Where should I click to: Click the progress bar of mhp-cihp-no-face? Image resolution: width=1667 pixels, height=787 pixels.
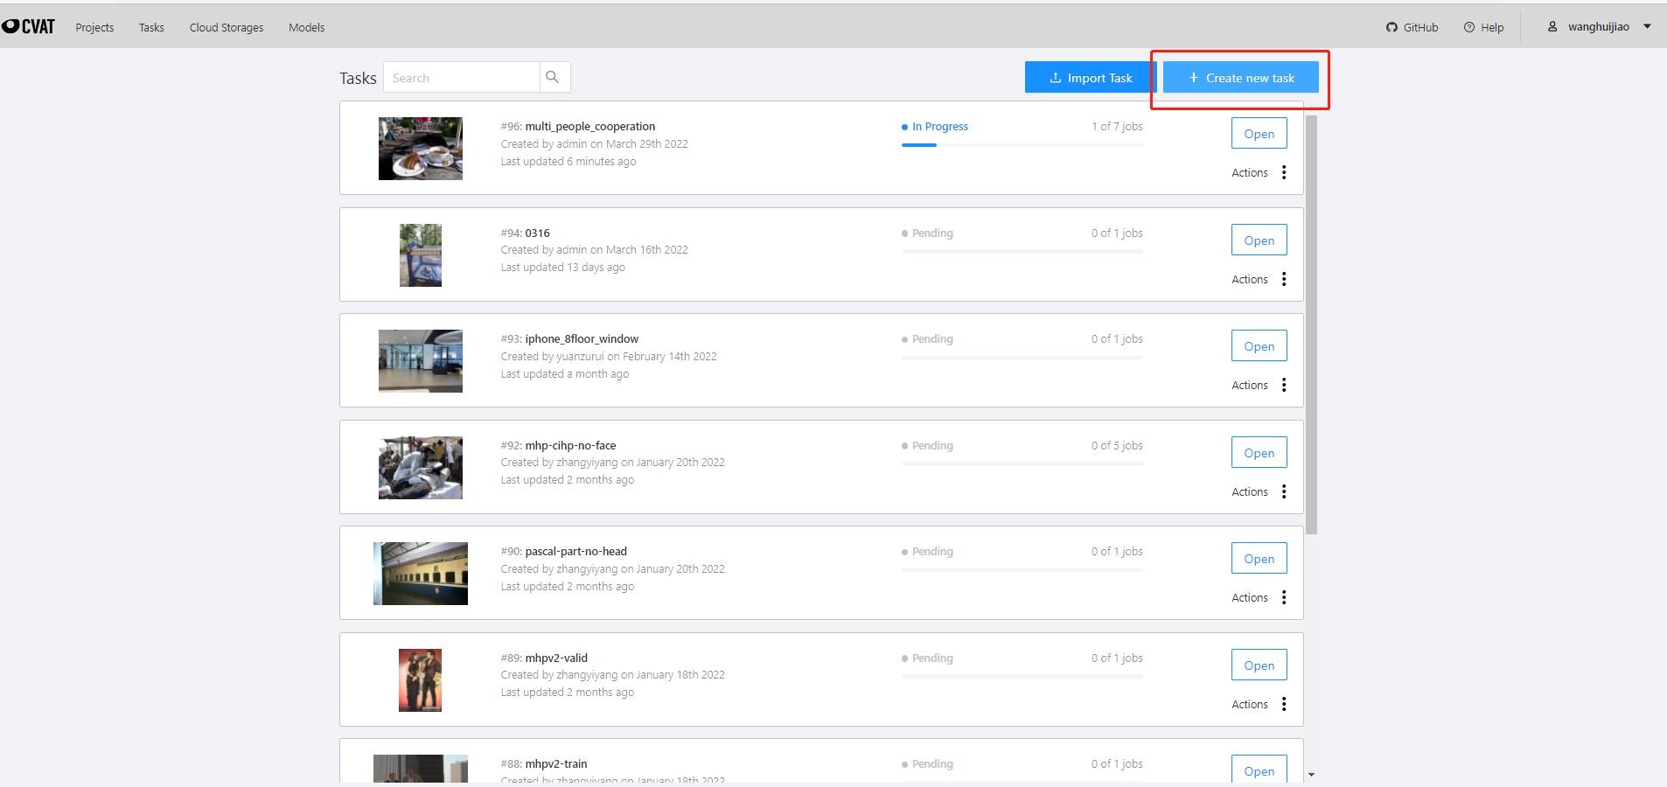(1022, 463)
